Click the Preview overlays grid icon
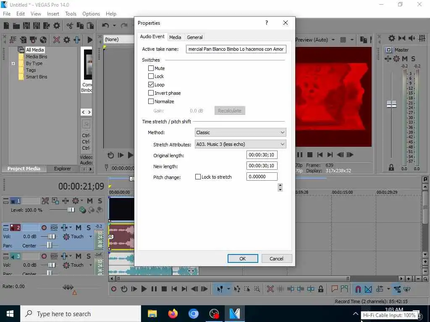 pyautogui.click(x=343, y=40)
